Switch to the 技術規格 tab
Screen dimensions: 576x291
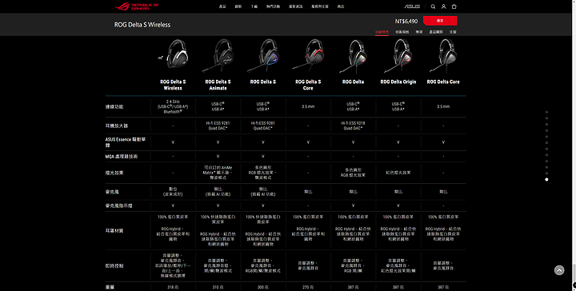(x=402, y=32)
